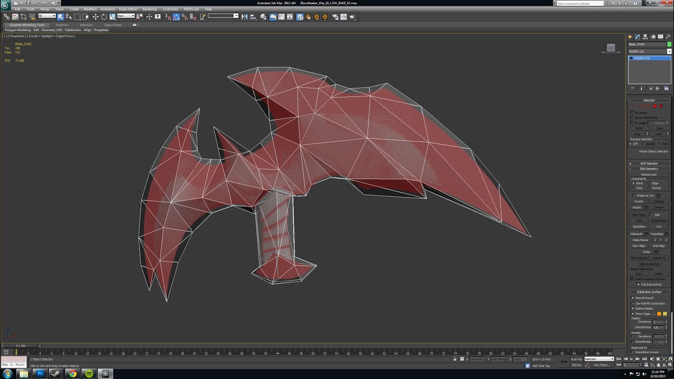Enable Use NURMS Subdivision checkbox
The image size is (674, 379).
[632, 303]
